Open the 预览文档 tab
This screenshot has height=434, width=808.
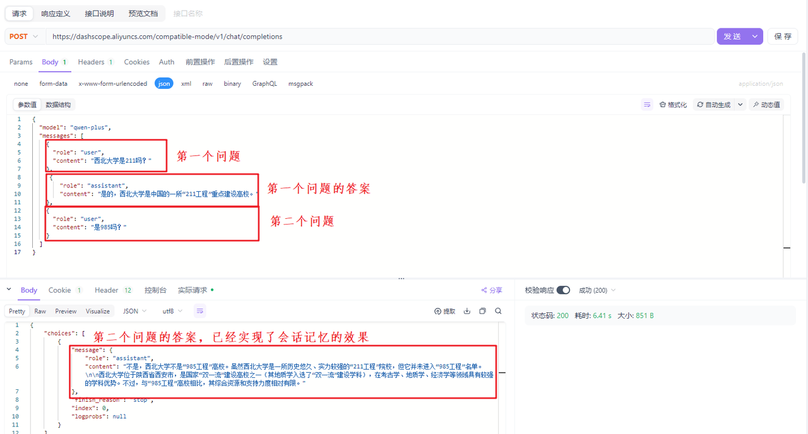click(x=143, y=13)
